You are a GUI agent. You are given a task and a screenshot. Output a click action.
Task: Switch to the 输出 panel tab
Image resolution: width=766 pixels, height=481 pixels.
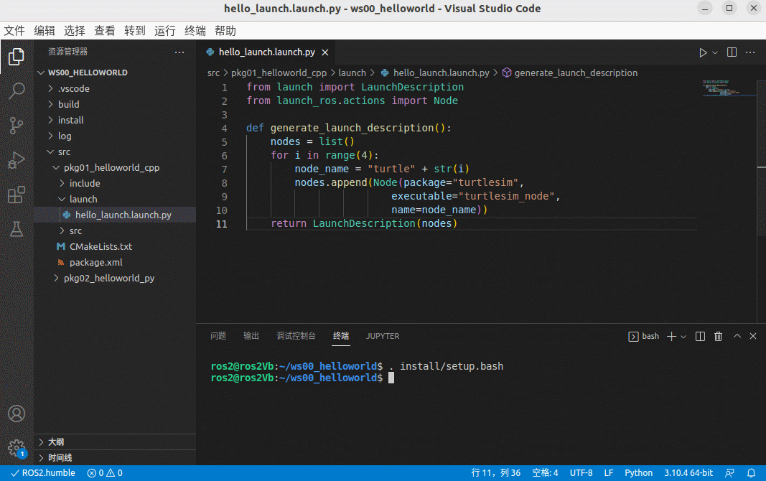(251, 336)
